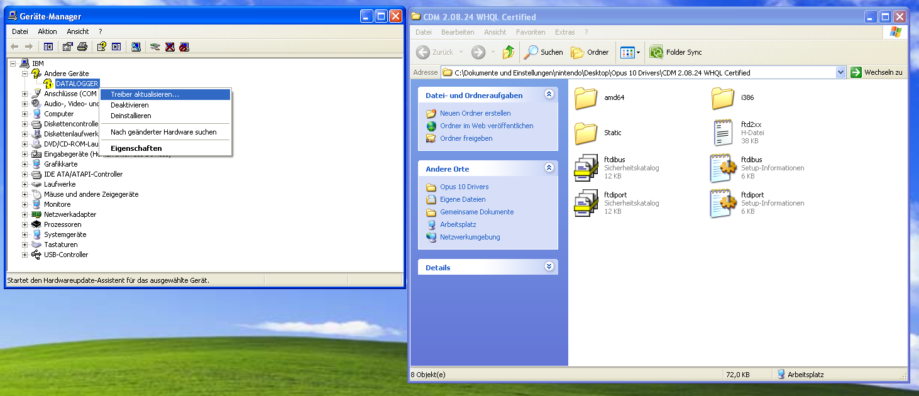Screen dimensions: 919x396
Task: Select the ftdiport Sicherheitskatalog file
Action: pos(617,203)
